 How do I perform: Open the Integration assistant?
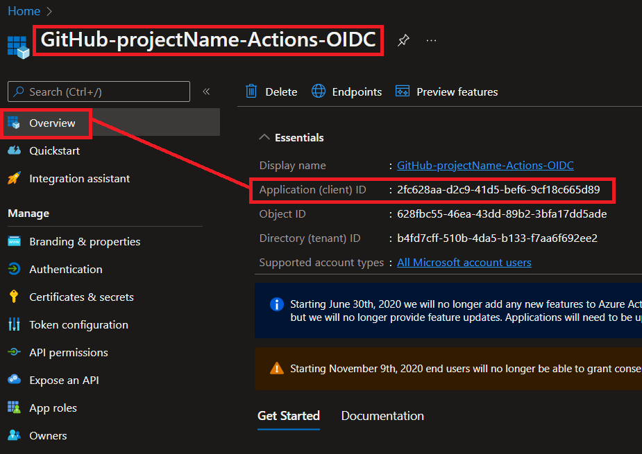[79, 179]
